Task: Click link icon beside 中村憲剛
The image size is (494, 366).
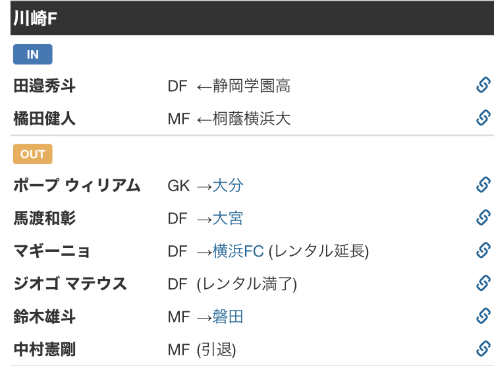Action: [x=483, y=349]
